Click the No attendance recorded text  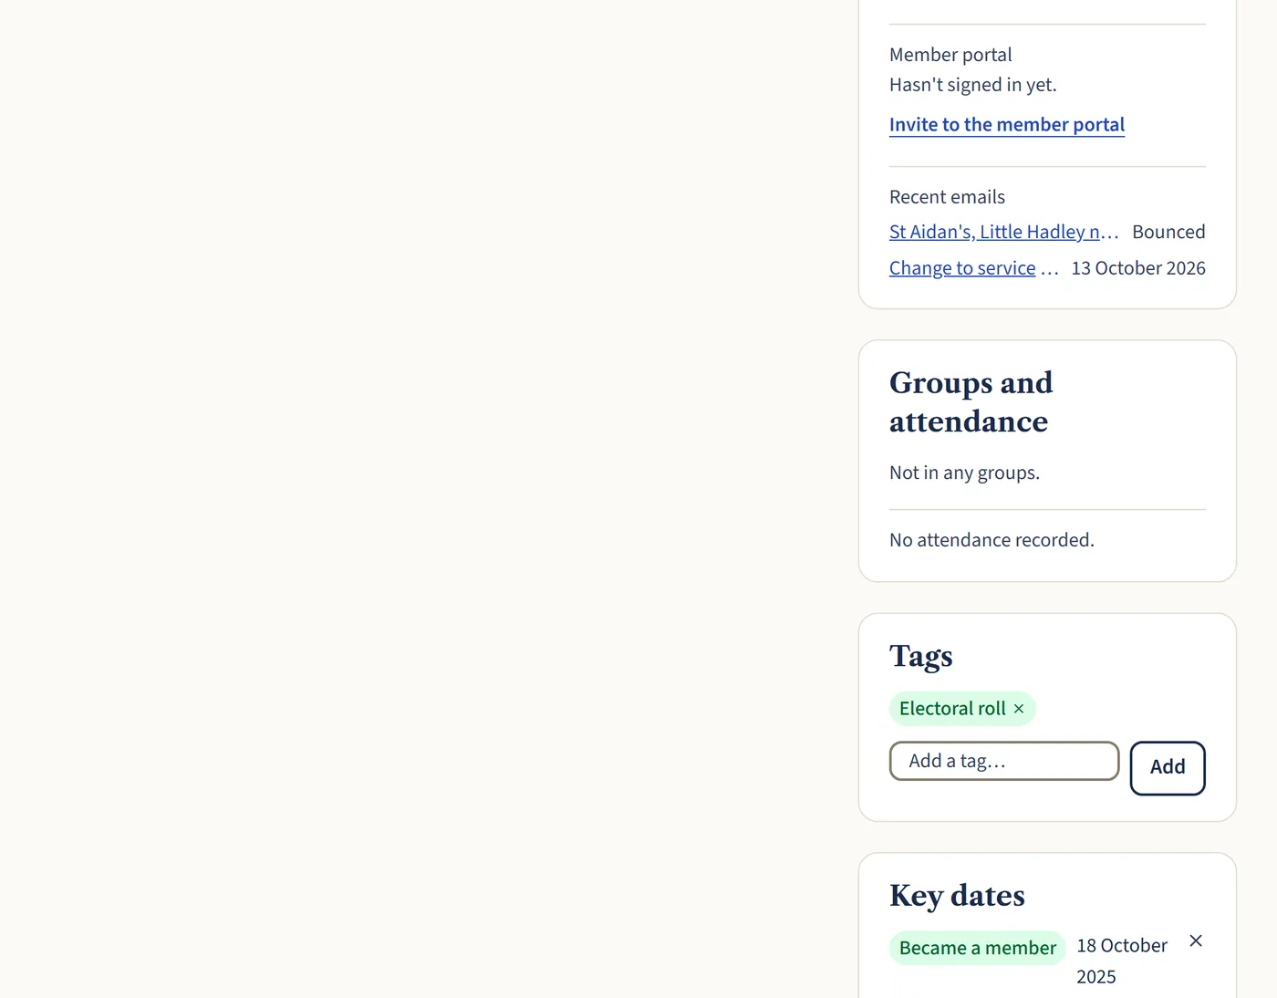[991, 540]
